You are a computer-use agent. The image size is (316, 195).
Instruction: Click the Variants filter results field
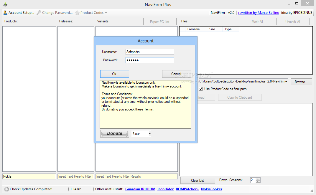[x=137, y=176]
